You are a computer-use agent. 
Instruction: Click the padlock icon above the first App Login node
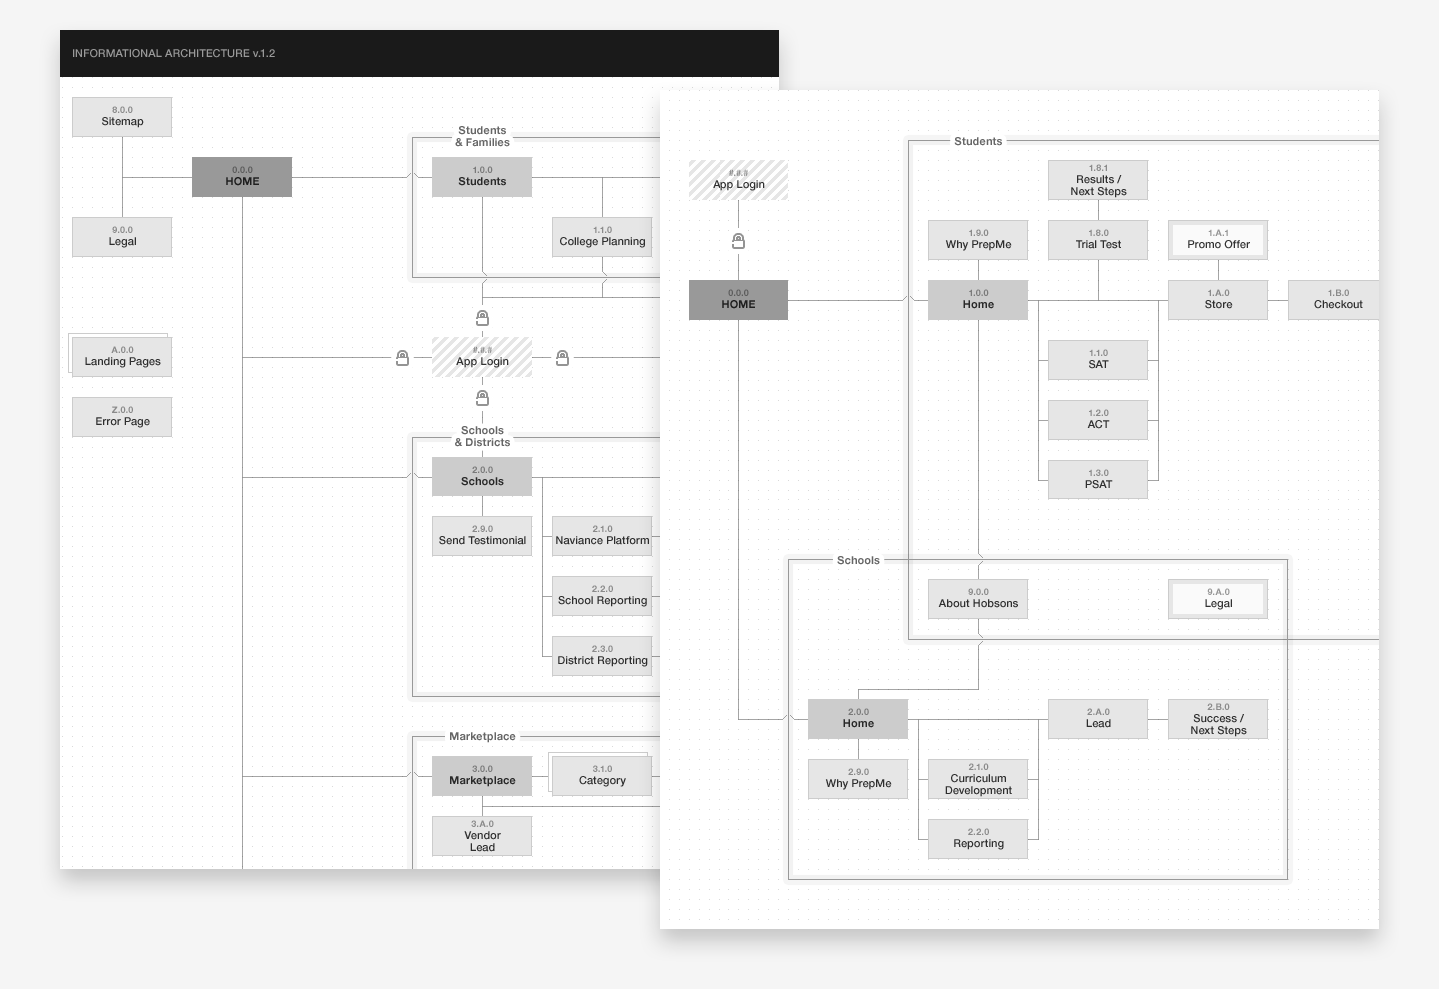(483, 317)
